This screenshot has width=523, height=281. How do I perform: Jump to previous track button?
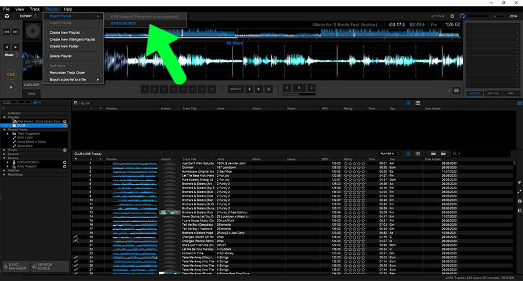coord(6,32)
